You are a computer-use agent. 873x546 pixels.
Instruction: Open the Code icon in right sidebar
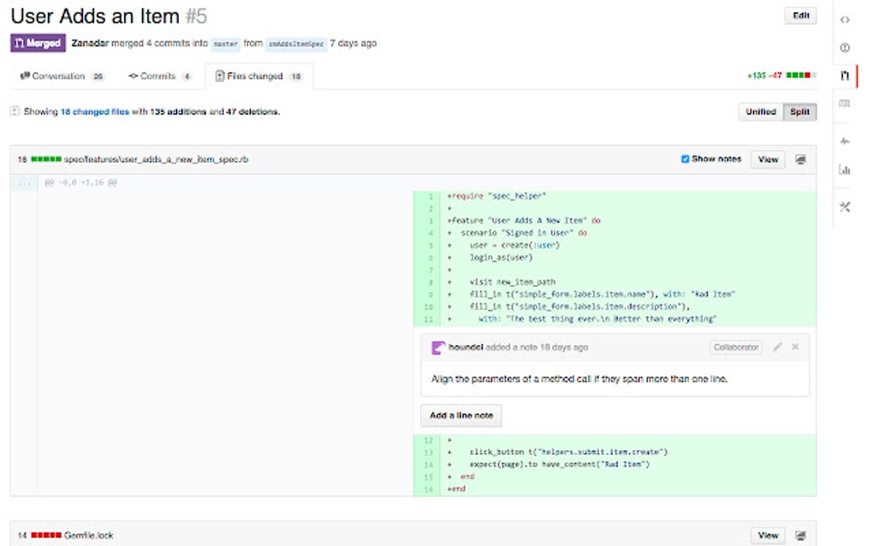pos(845,20)
